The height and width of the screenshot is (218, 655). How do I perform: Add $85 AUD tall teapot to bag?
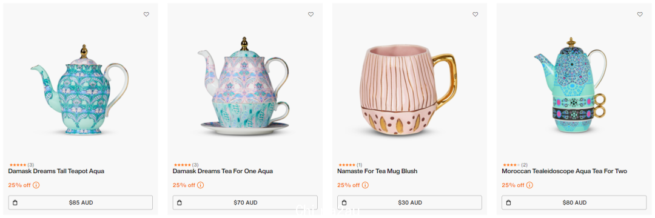point(81,203)
